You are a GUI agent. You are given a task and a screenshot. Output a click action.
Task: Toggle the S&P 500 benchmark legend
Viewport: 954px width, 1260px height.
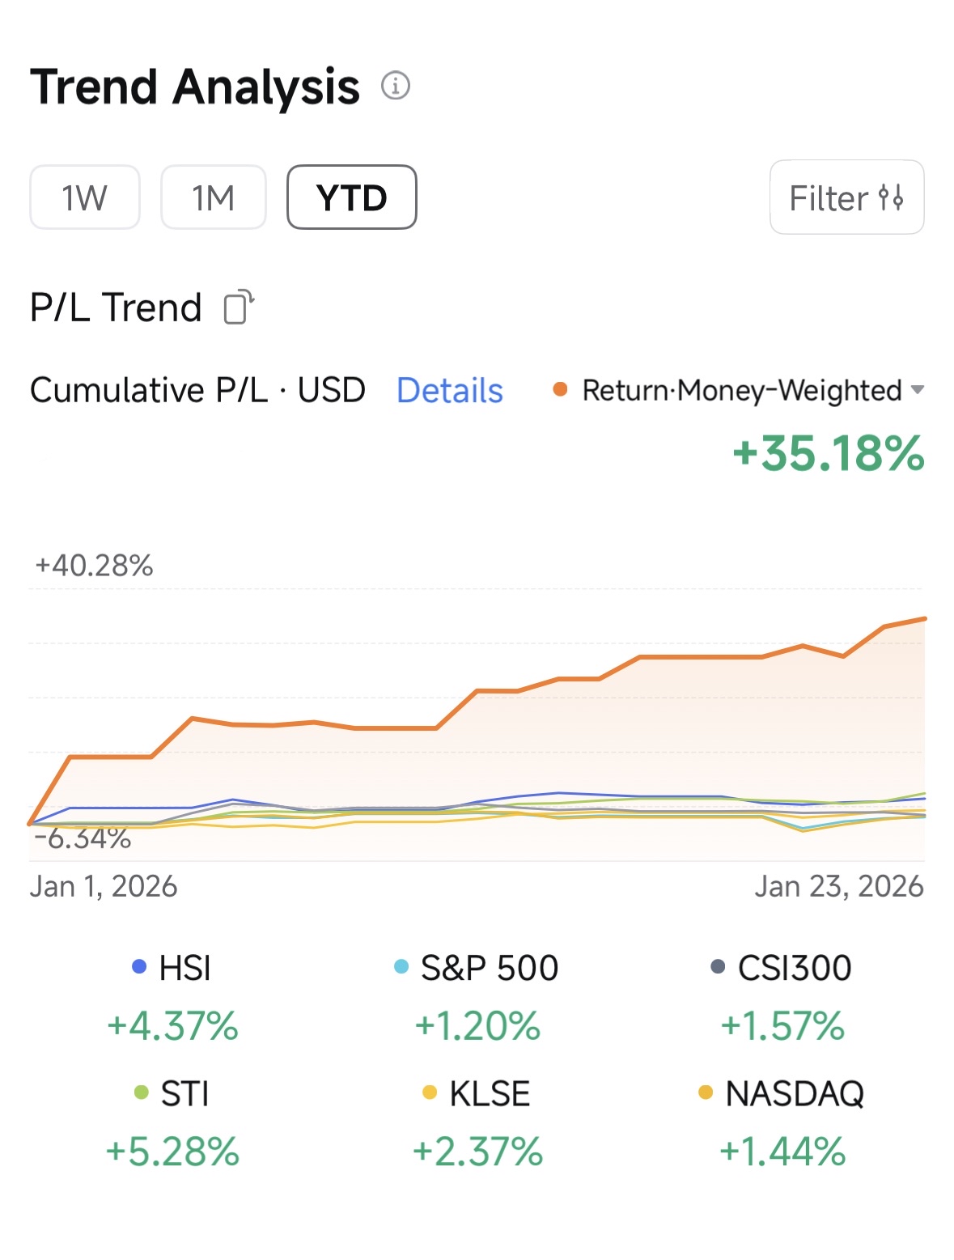point(477,968)
